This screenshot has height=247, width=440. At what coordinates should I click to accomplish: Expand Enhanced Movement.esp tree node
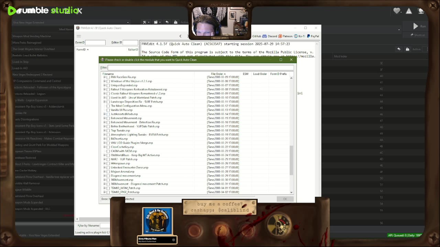[104, 118]
